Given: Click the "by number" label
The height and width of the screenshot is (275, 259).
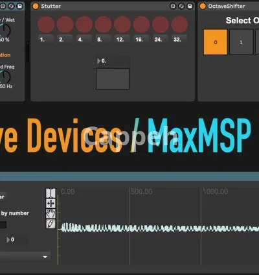Looking at the screenshot, I should click(15, 213).
